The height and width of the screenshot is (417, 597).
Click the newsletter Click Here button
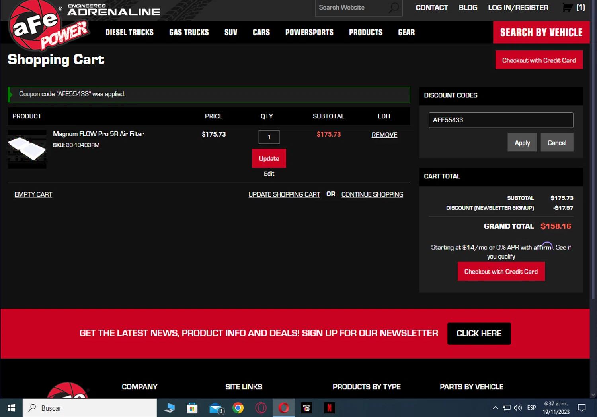(479, 334)
